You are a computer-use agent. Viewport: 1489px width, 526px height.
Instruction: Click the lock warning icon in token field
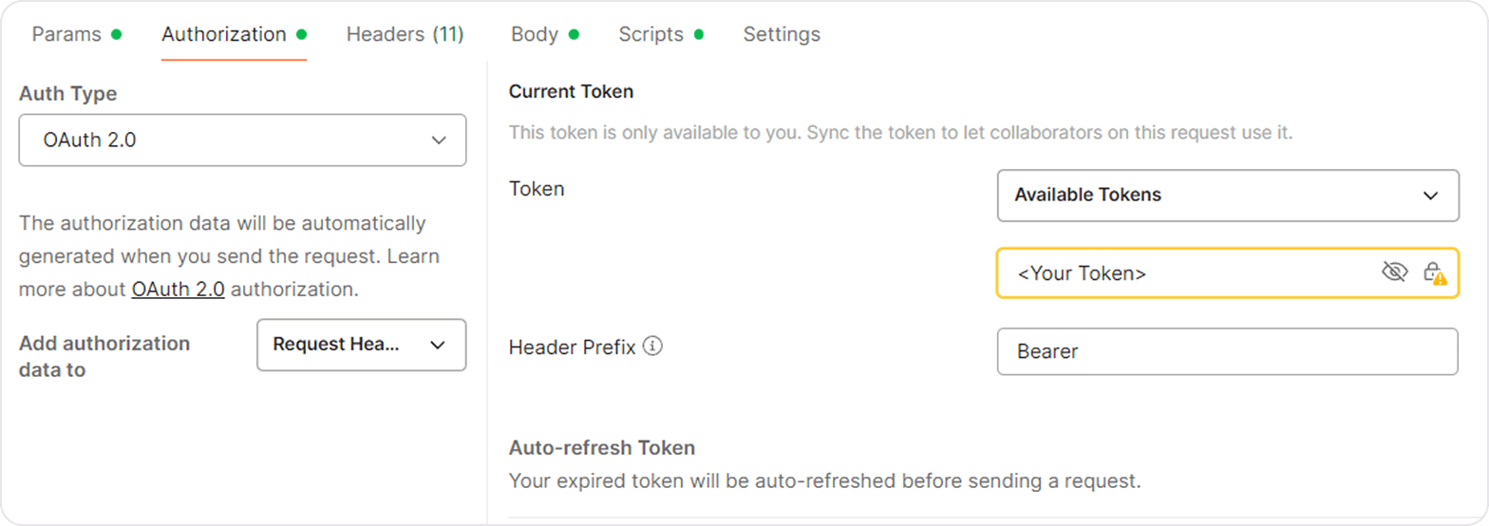[1434, 273]
